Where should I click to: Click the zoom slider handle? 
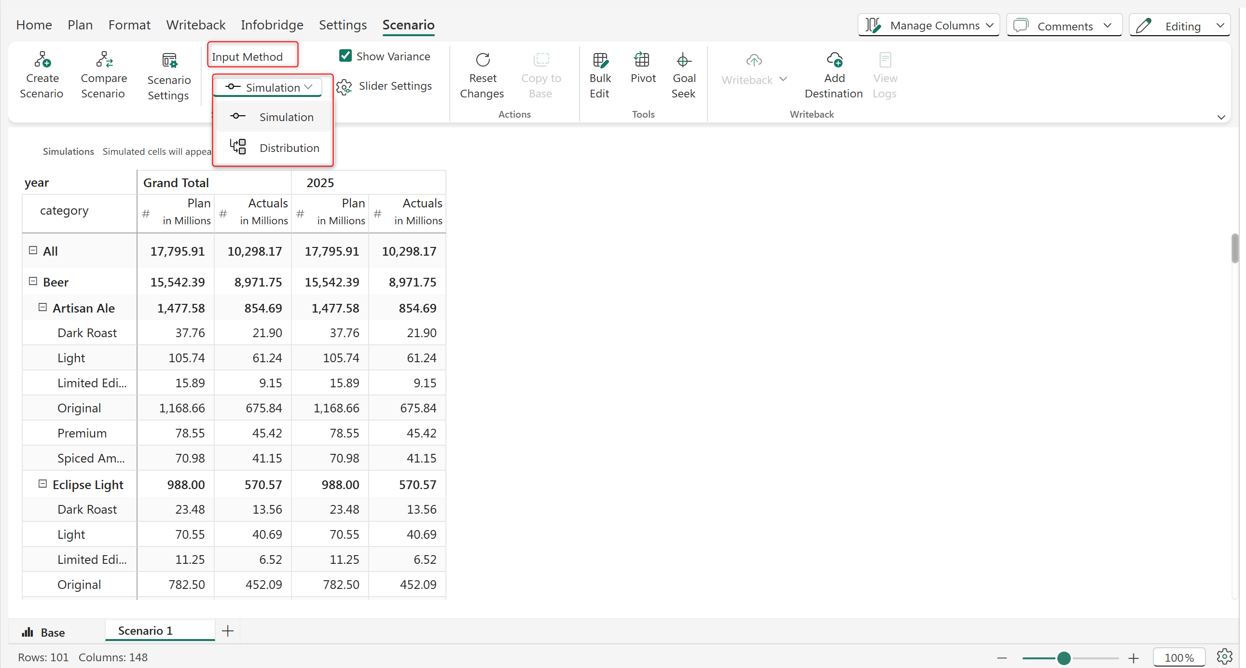click(1063, 658)
